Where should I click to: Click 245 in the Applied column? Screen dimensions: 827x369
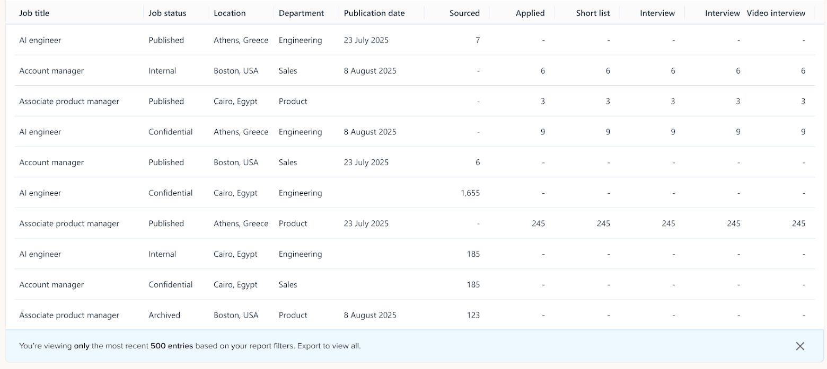(538, 224)
